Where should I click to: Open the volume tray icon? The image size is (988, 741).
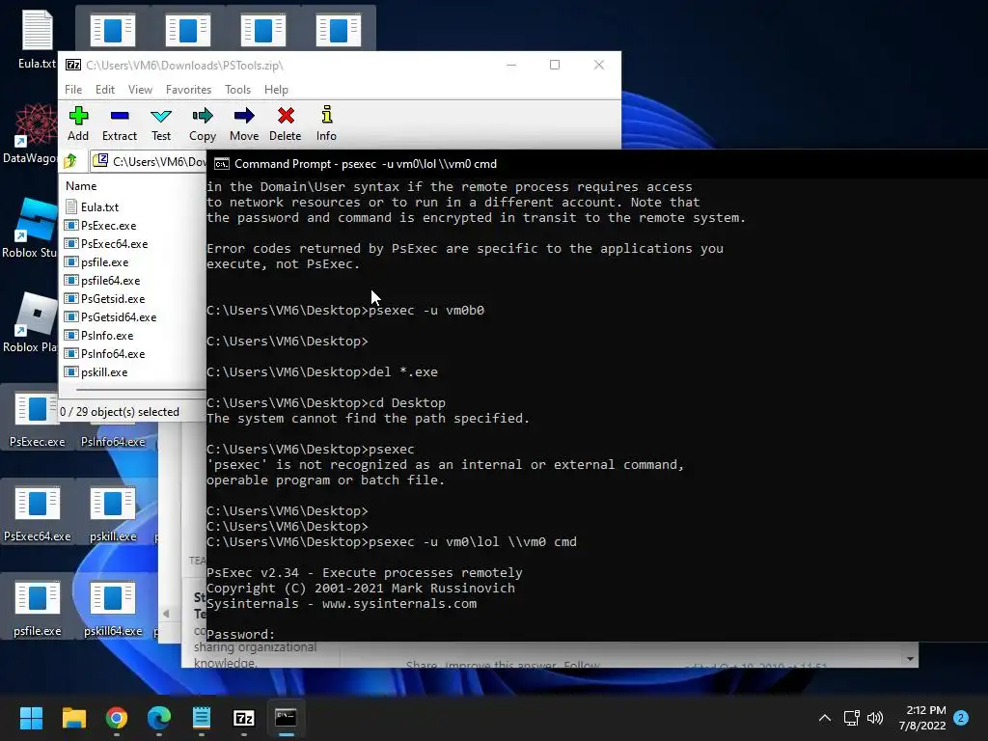coord(875,718)
